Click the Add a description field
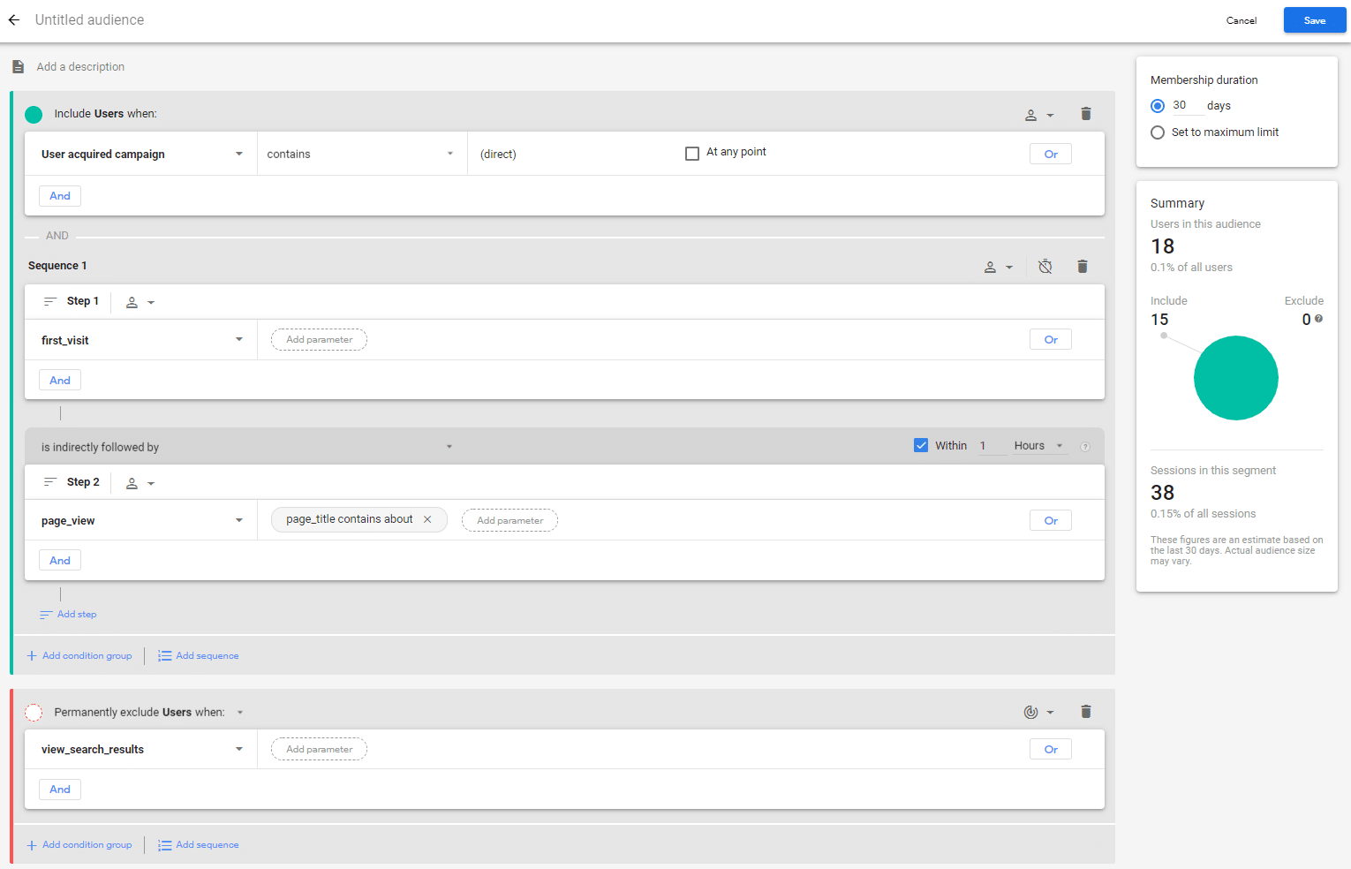Viewport: 1351px width, 869px height. [x=80, y=67]
